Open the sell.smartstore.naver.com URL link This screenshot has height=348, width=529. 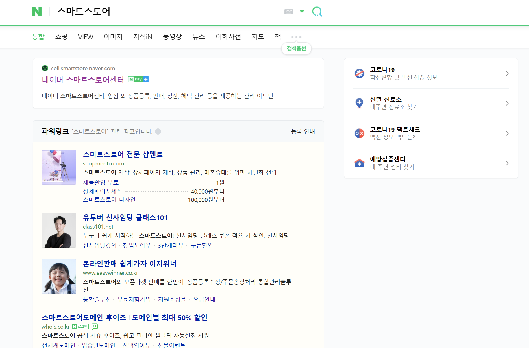click(83, 68)
